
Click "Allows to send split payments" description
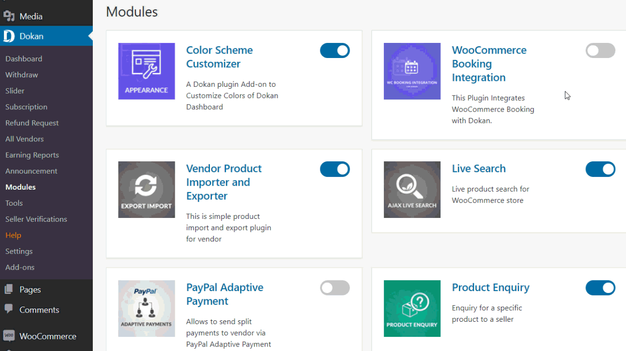pos(229,333)
